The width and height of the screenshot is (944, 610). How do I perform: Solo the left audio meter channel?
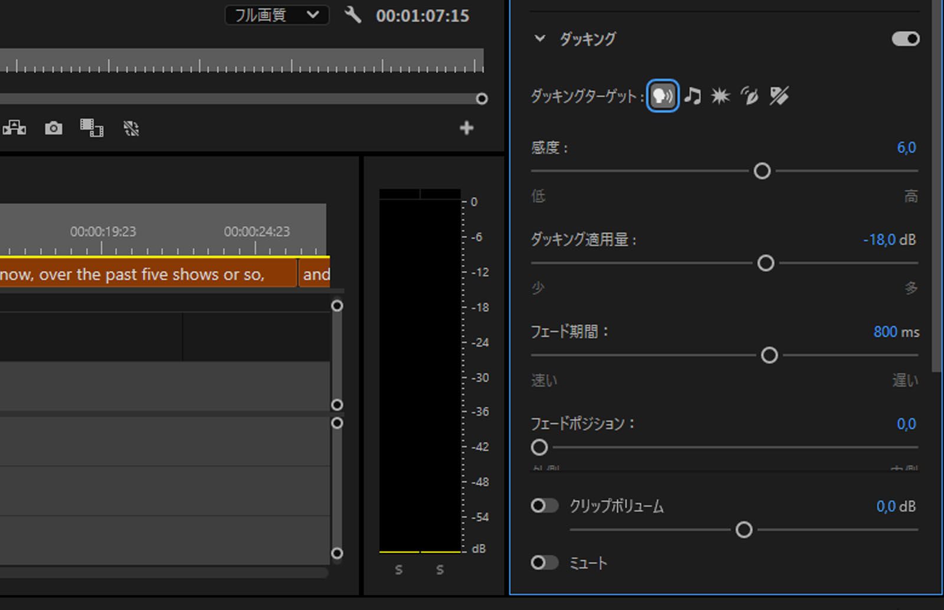(x=399, y=570)
